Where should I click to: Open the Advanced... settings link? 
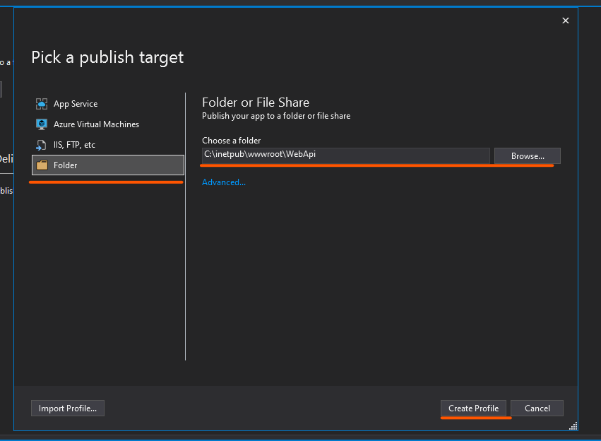tap(224, 182)
